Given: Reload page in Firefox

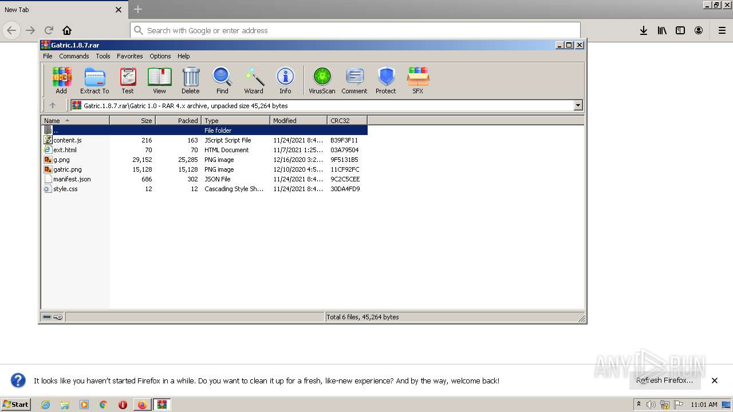Looking at the screenshot, I should coord(49,30).
